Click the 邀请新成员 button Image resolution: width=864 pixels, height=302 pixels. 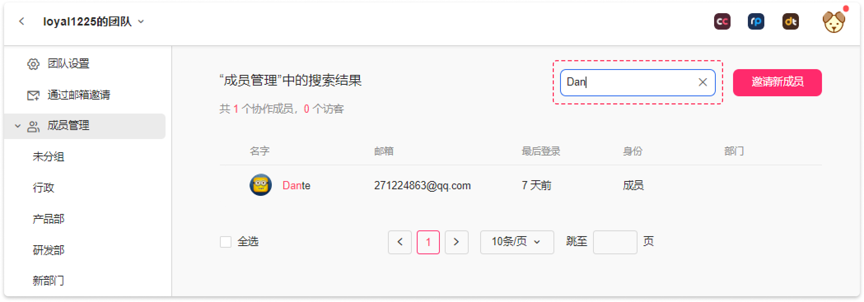[x=777, y=82]
